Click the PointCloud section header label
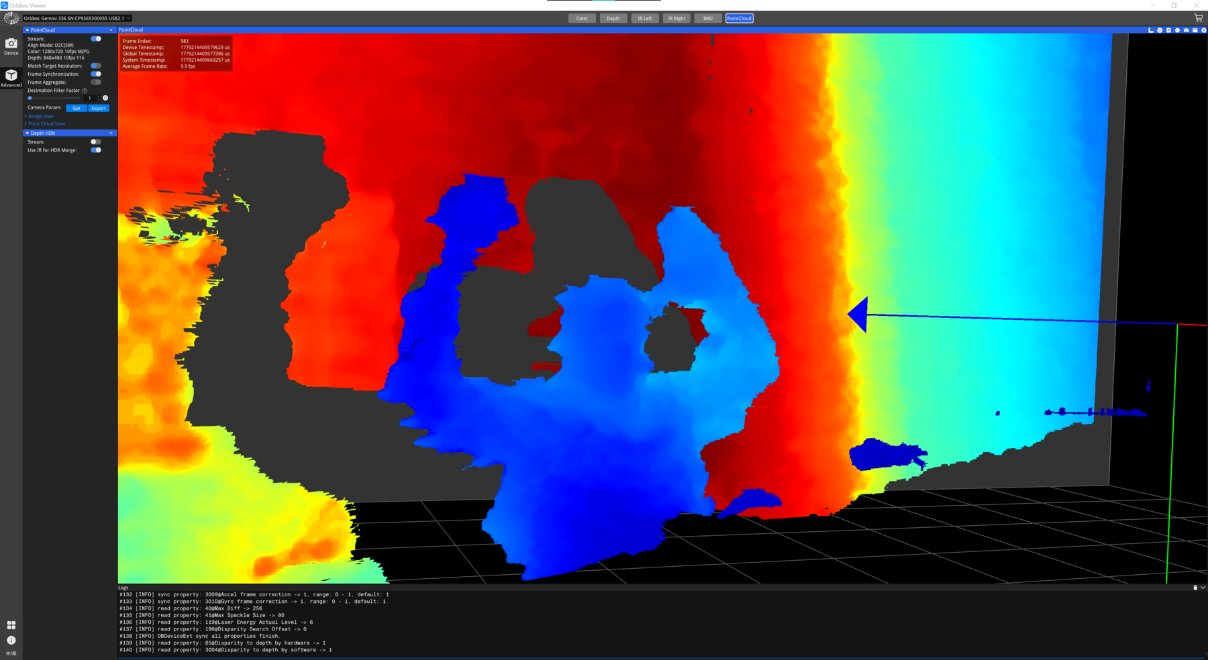This screenshot has height=660, width=1208. (42, 30)
